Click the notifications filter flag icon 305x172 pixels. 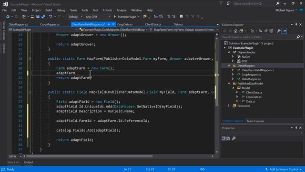click(221, 3)
